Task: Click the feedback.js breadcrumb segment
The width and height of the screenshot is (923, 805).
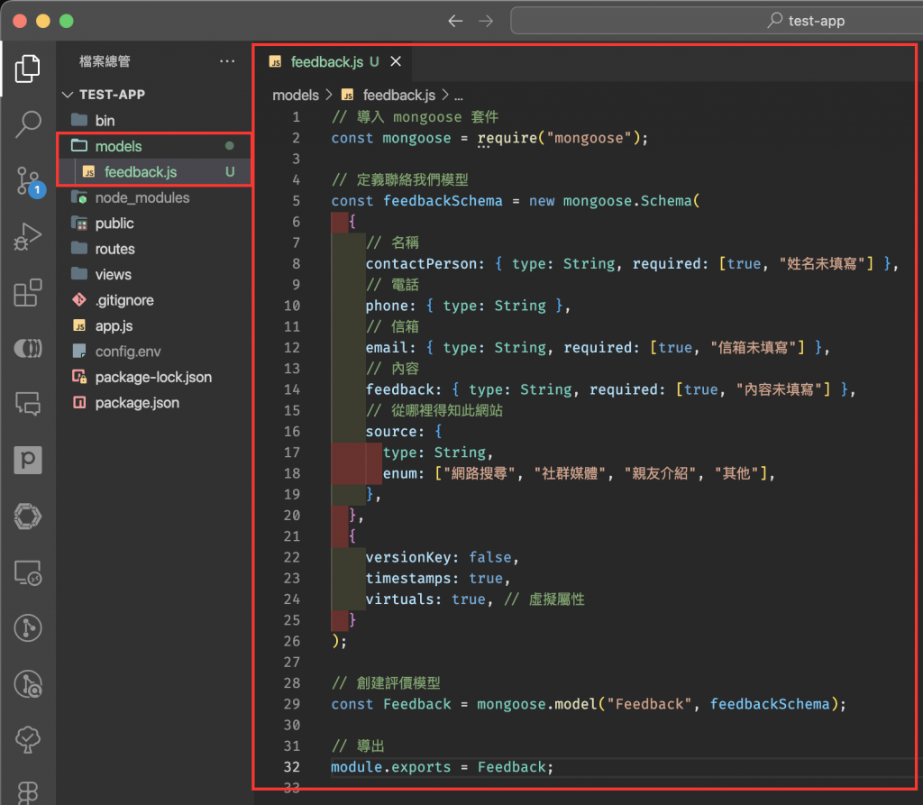Action: click(398, 95)
